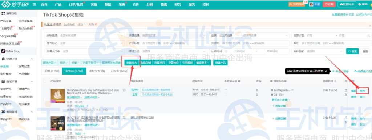Open 1688专供 in the sidebar
Viewport: 372px width, 140px height.
(7, 28)
